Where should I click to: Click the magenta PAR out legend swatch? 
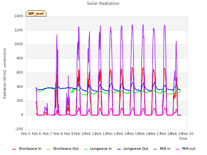(178, 149)
